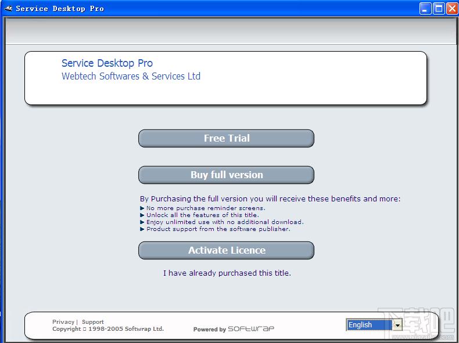The image size is (459, 343).
Task: Click the Free Trial button
Action: (226, 138)
